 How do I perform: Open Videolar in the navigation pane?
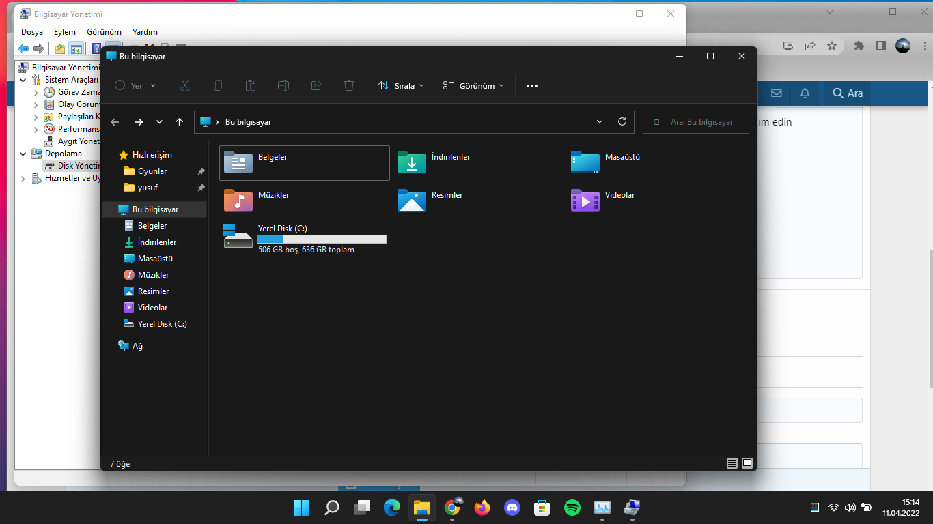(x=152, y=308)
